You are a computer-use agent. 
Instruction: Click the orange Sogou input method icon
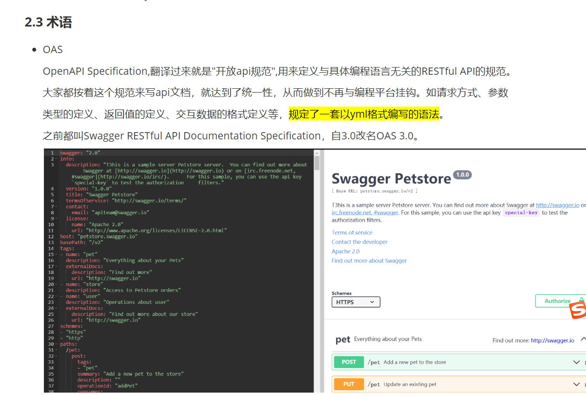click(578, 311)
